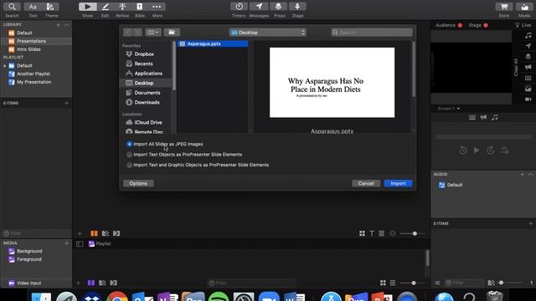Switch slide area to table view

pos(382,233)
